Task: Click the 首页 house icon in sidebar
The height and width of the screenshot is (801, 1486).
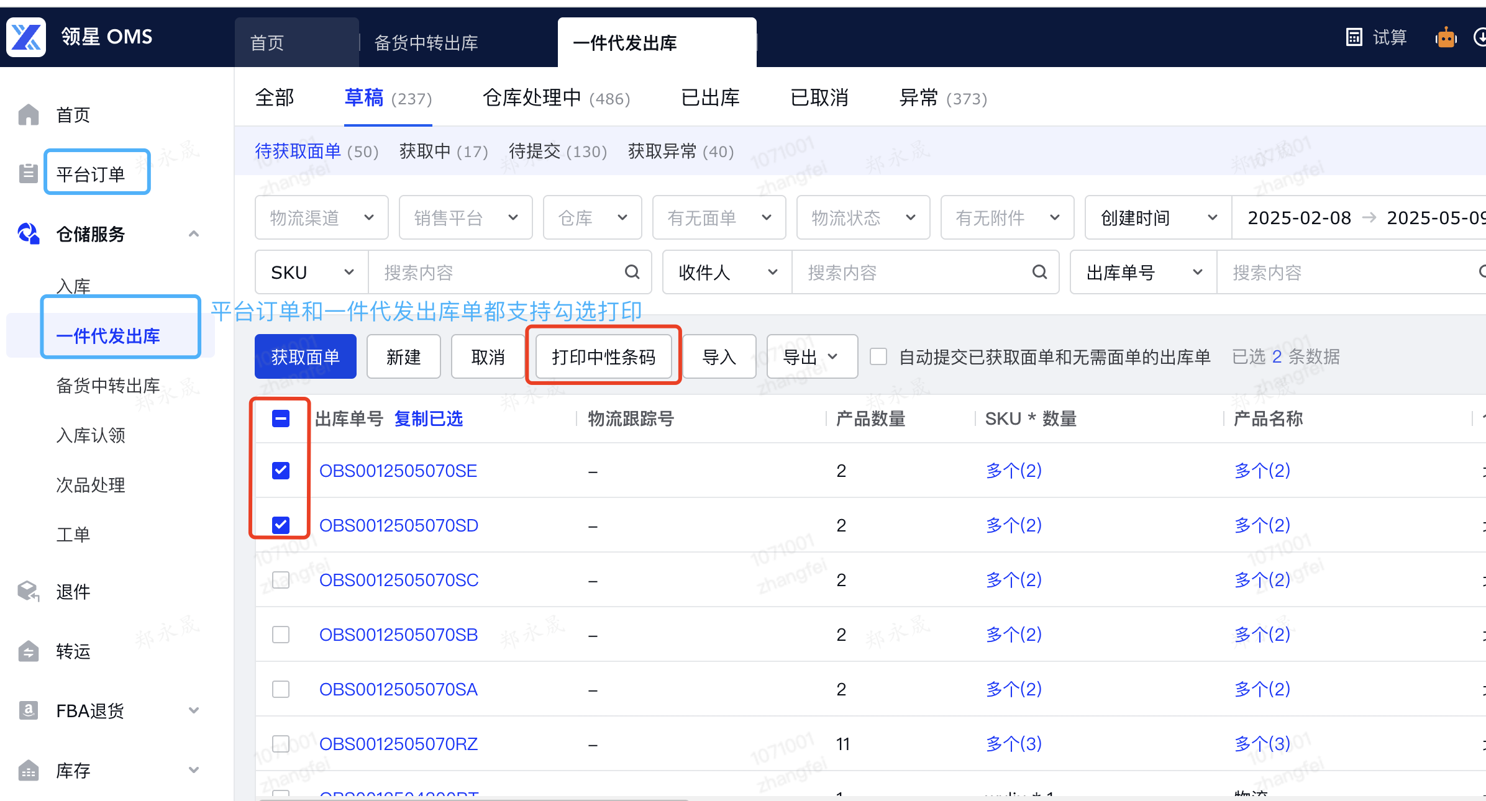Action: [x=29, y=115]
